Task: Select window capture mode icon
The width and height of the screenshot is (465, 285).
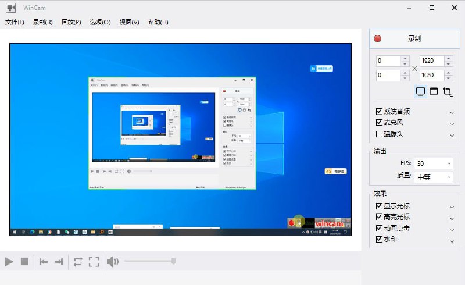Action: pos(434,91)
